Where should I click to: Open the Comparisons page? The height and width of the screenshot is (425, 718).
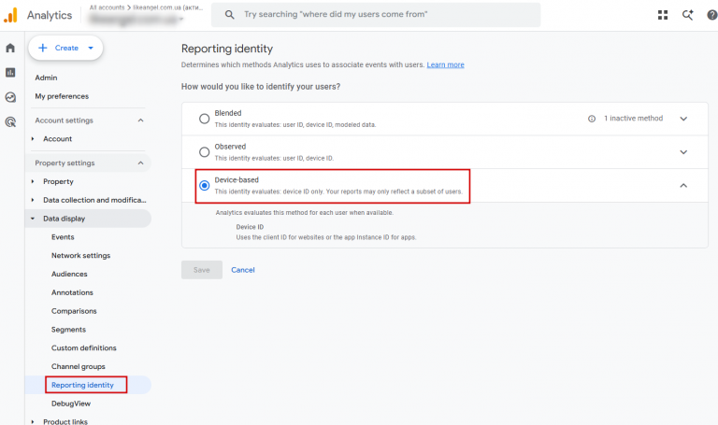[74, 311]
